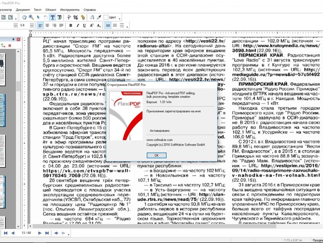Select the Hand pan tool

pyautogui.click(x=24, y=17)
